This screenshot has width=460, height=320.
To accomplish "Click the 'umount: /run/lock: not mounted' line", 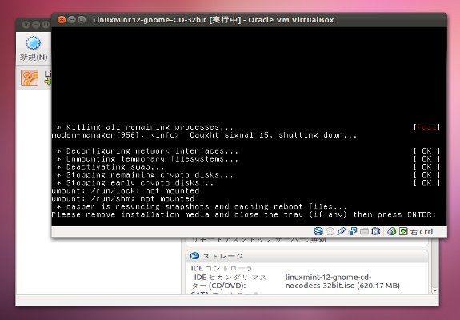I will tap(126, 190).
